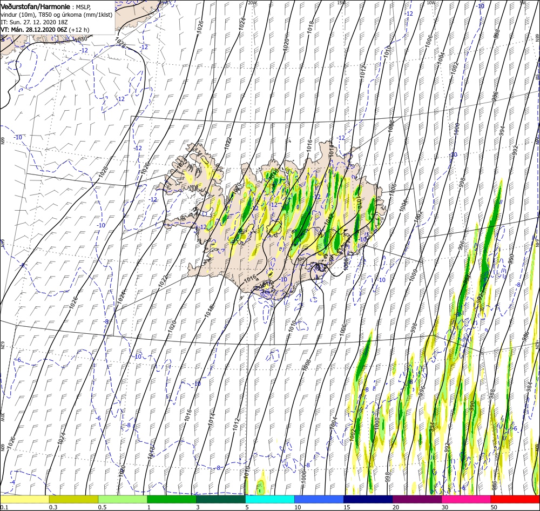Click the legend value '0.3'
The height and width of the screenshot is (511, 540).
[53, 507]
